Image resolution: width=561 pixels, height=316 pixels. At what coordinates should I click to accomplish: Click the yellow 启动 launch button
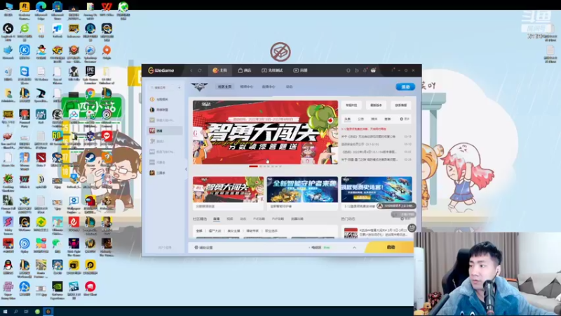[390, 247]
